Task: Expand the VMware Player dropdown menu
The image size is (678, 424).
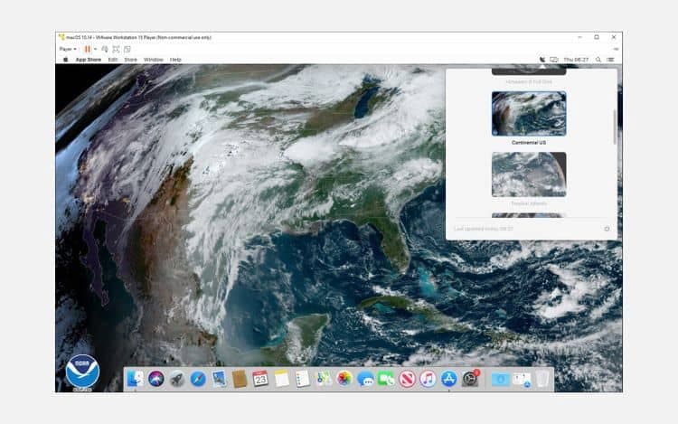Action: click(68, 50)
